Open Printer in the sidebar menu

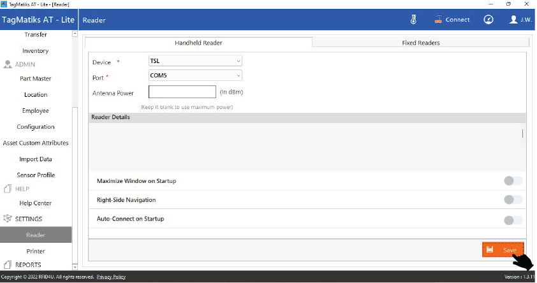click(36, 251)
